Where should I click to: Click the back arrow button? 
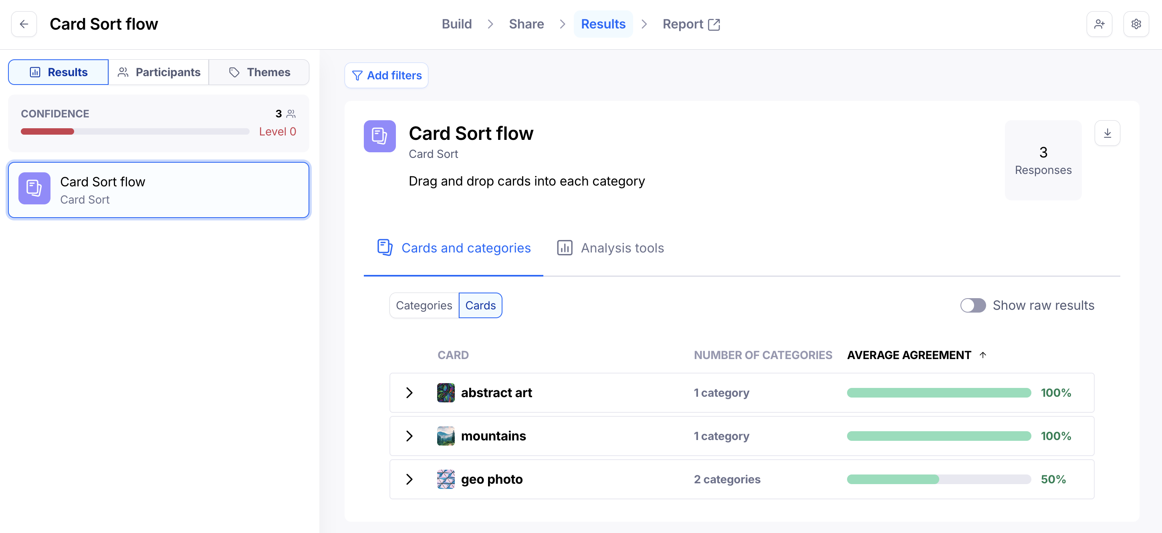pos(24,24)
